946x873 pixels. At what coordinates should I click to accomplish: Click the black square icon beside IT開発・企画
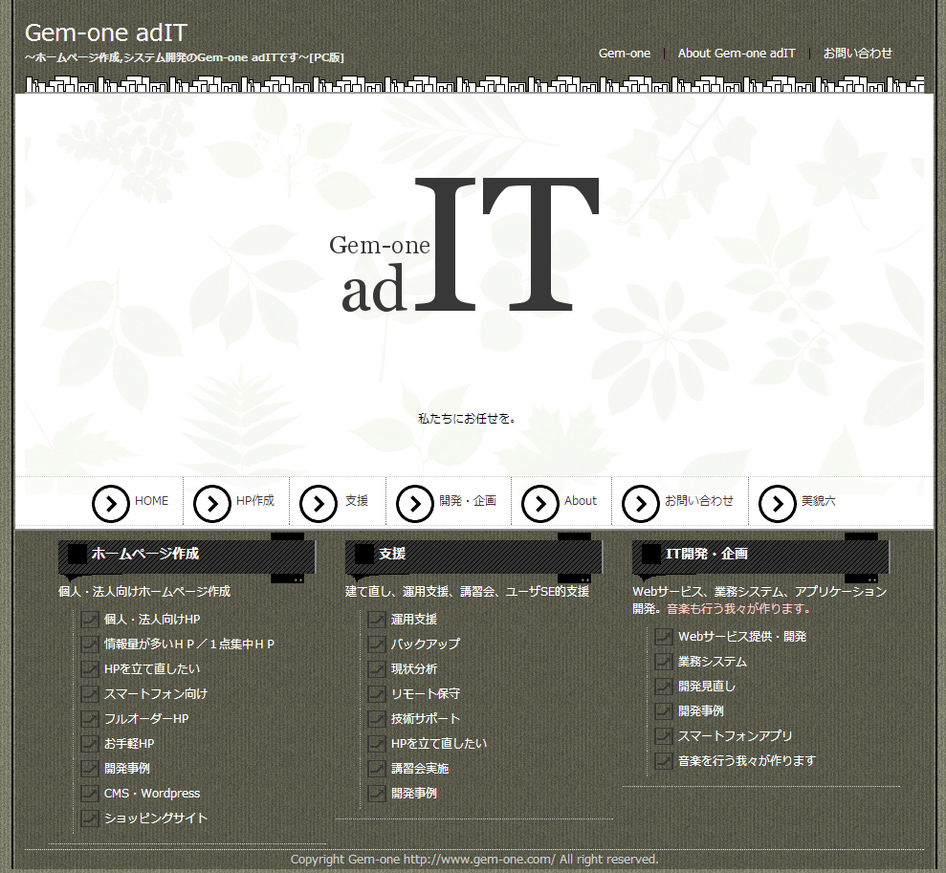[x=651, y=555]
